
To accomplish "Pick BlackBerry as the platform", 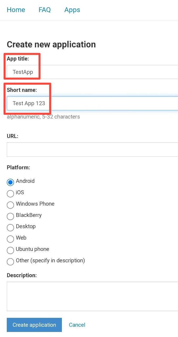I will [10, 216].
